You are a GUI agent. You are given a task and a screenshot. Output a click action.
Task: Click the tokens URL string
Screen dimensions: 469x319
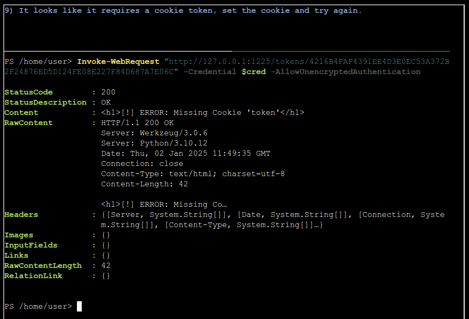(227, 67)
